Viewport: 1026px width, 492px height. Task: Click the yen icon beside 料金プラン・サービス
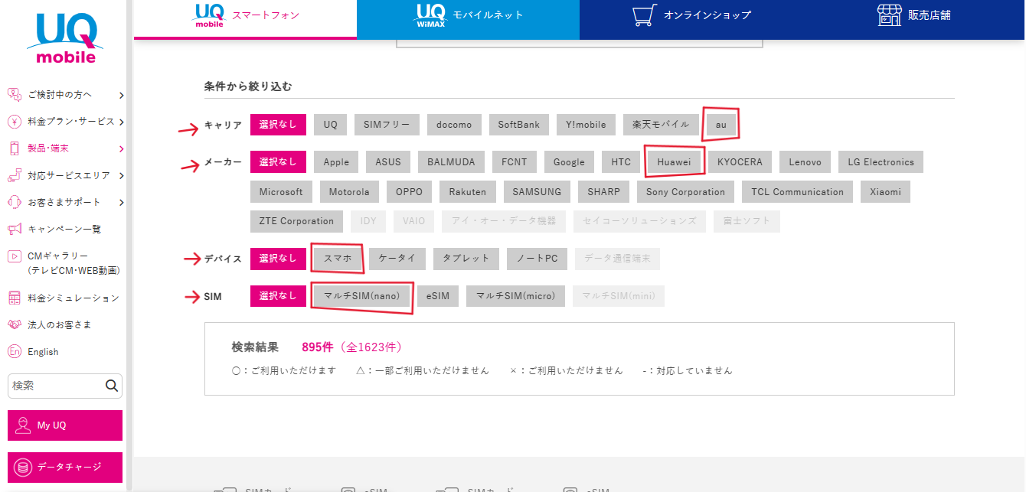click(14, 121)
